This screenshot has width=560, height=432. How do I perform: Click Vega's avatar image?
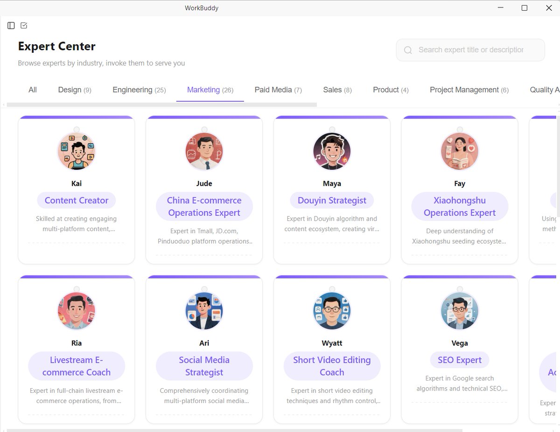pyautogui.click(x=460, y=311)
